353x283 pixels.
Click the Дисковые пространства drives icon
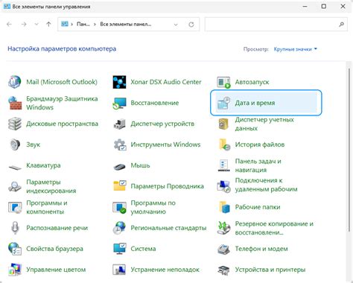click(x=15, y=124)
